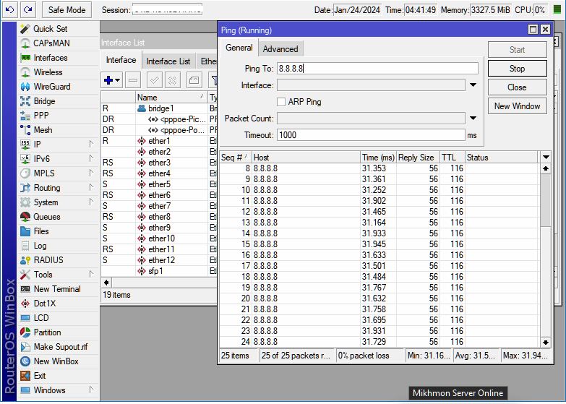Expand the Routing submenu
The image size is (566, 404).
[x=91, y=187]
